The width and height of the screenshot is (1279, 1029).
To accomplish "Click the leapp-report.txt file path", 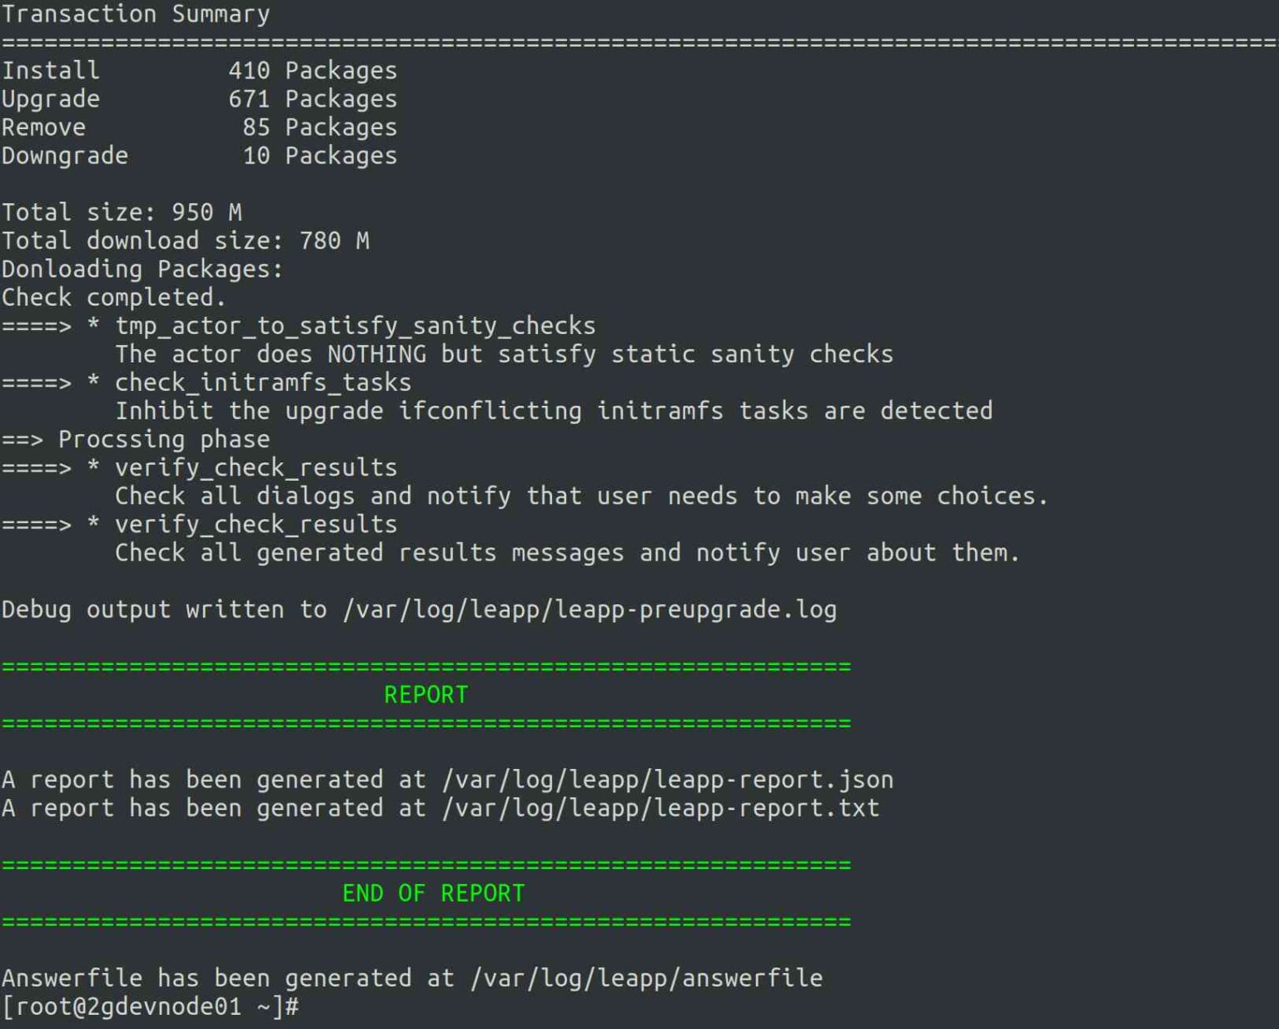I will tap(660, 808).
